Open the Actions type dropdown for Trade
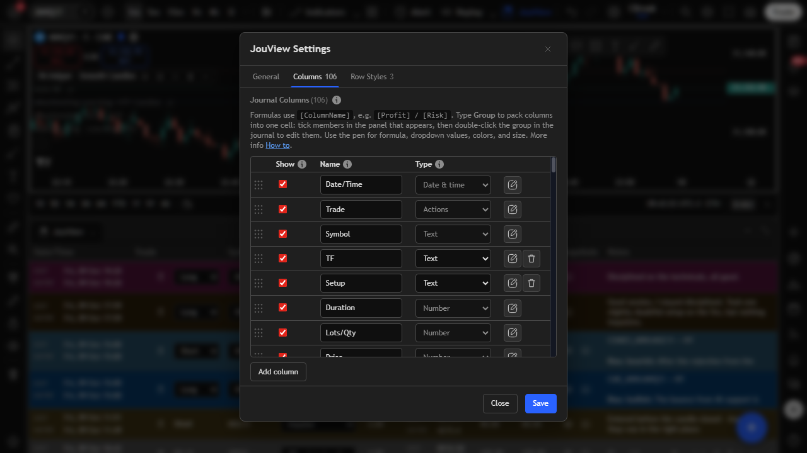Screen dimensions: 807x453 tap(453, 210)
